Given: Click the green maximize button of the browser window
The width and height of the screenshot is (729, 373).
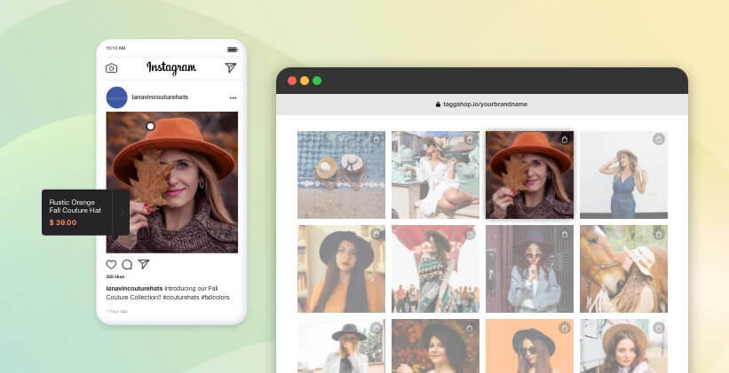Looking at the screenshot, I should click(317, 81).
